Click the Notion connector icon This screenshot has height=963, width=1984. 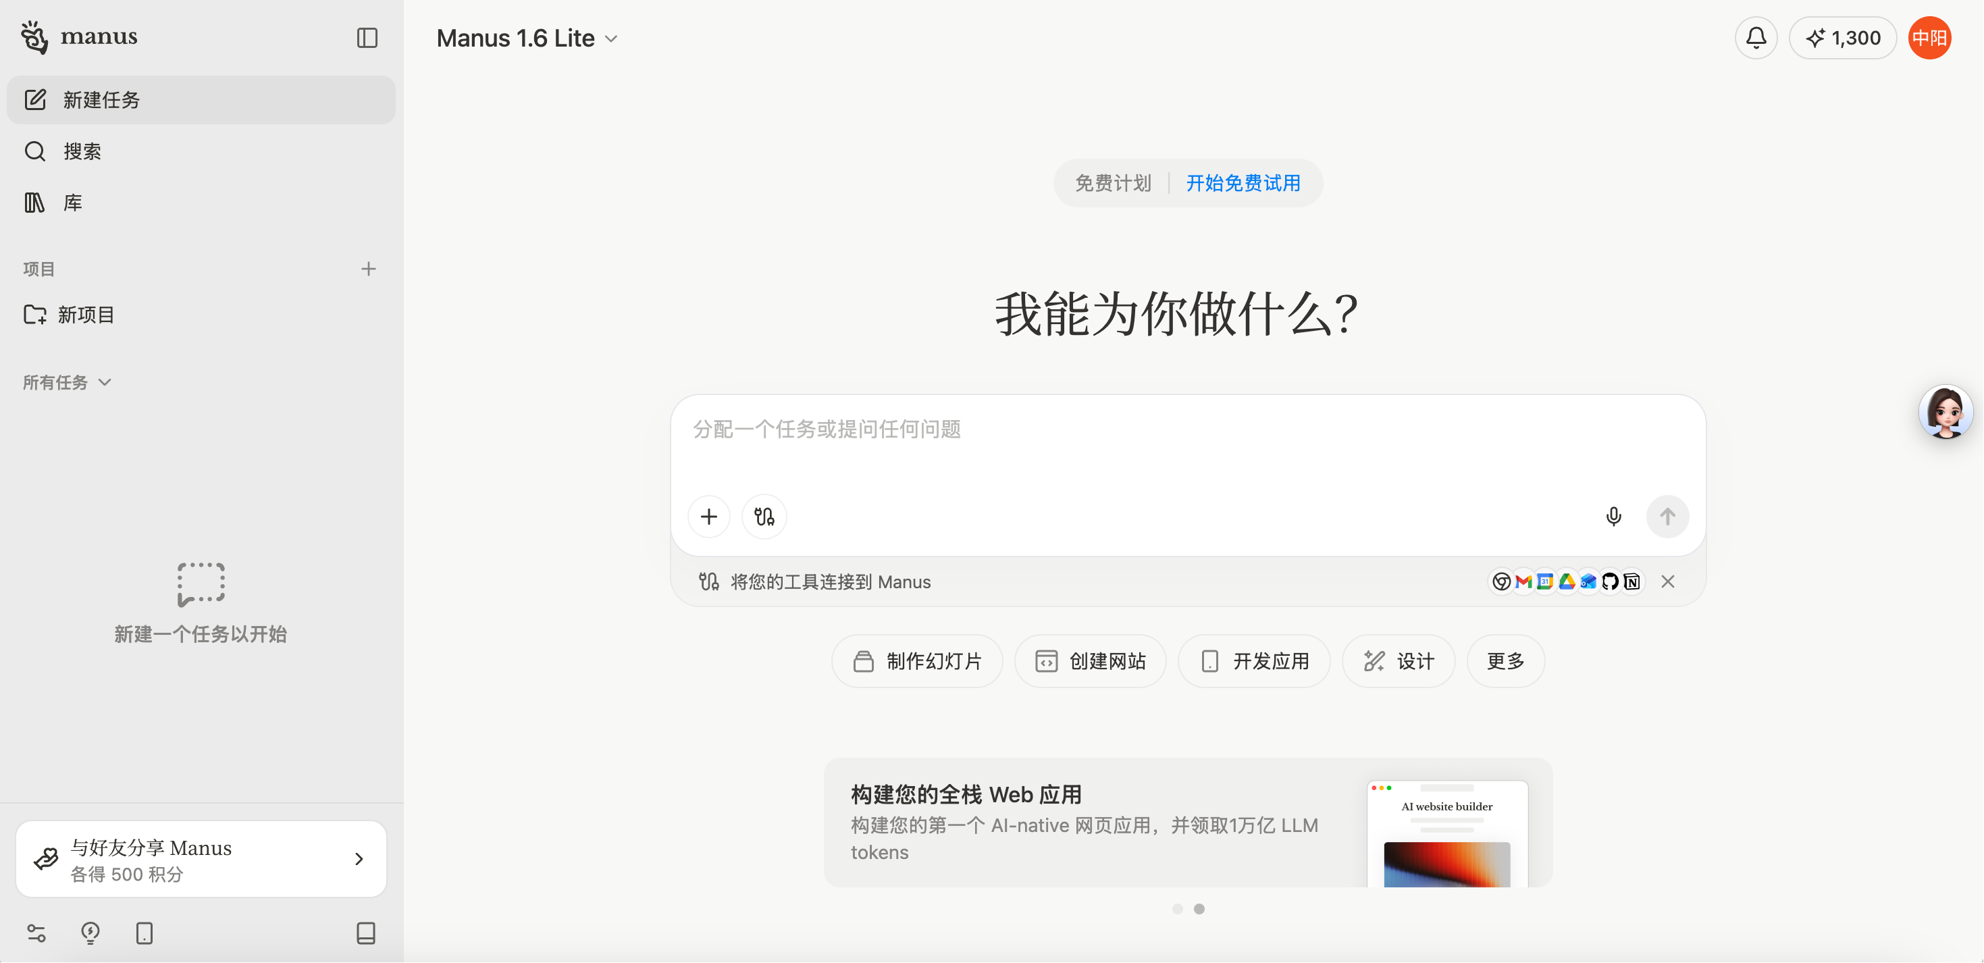1632,581
